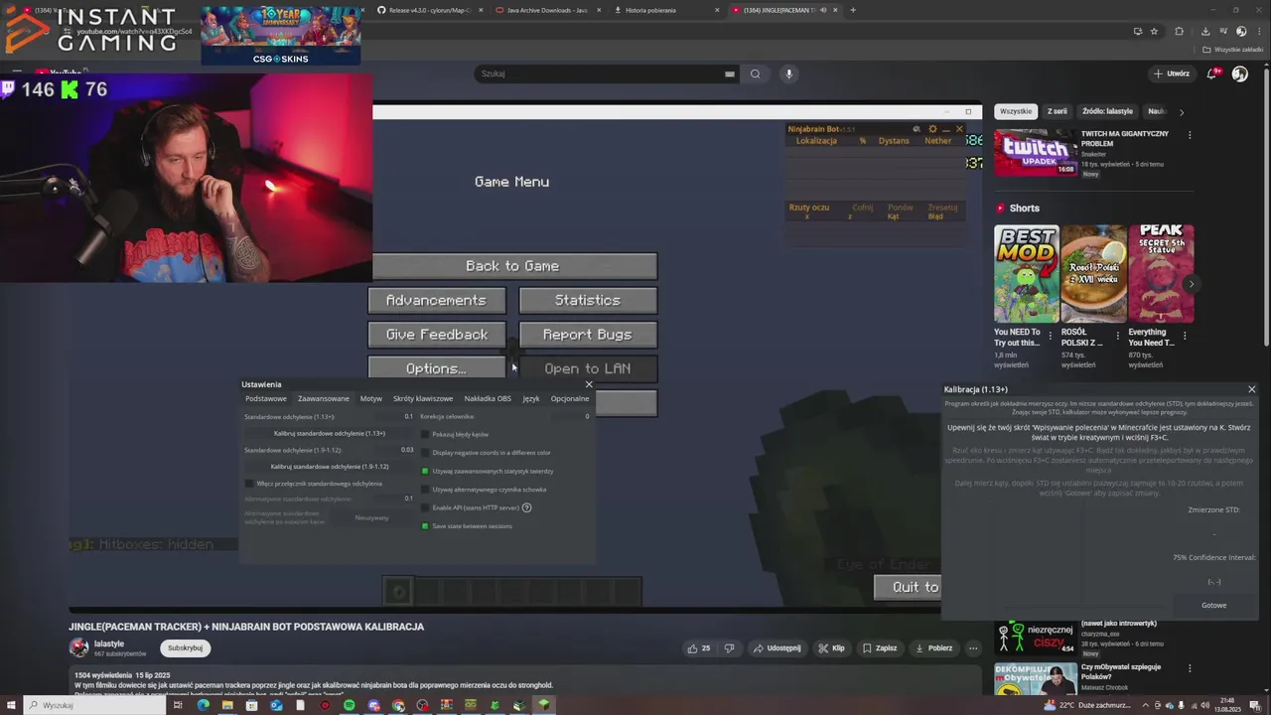
Task: Select the Z serii filter chip
Action: pos(1058,111)
